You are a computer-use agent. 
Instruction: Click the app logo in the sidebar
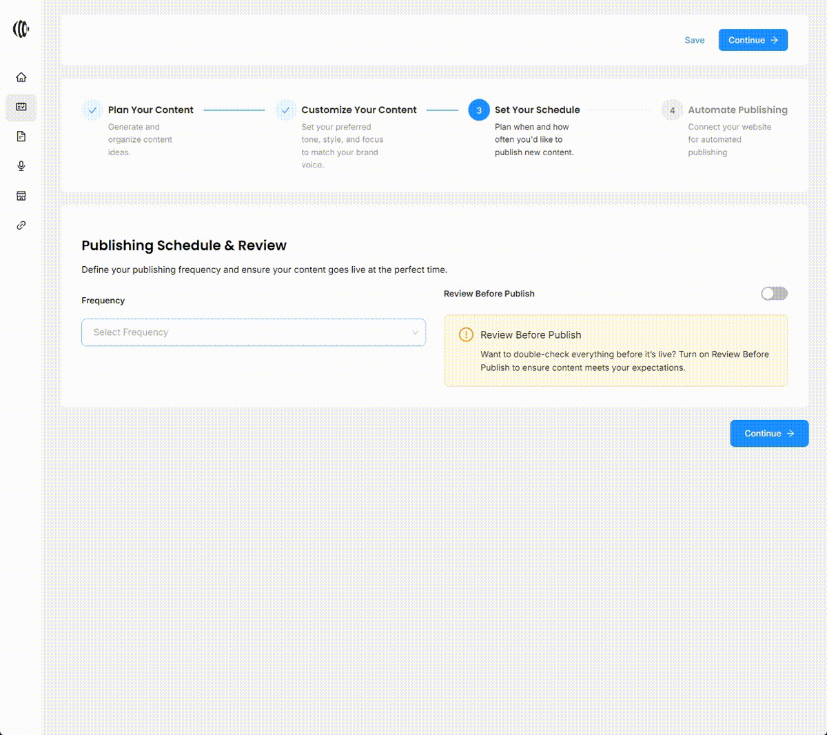[21, 29]
